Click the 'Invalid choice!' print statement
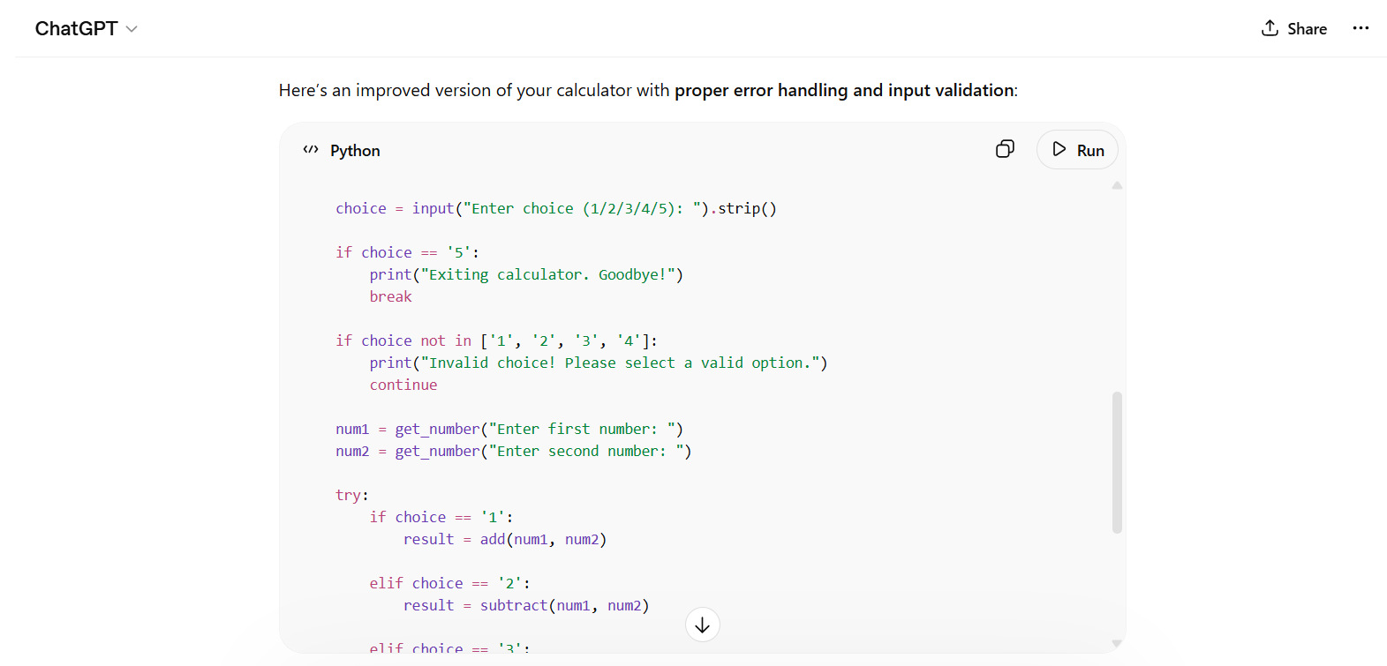 pyautogui.click(x=598, y=363)
